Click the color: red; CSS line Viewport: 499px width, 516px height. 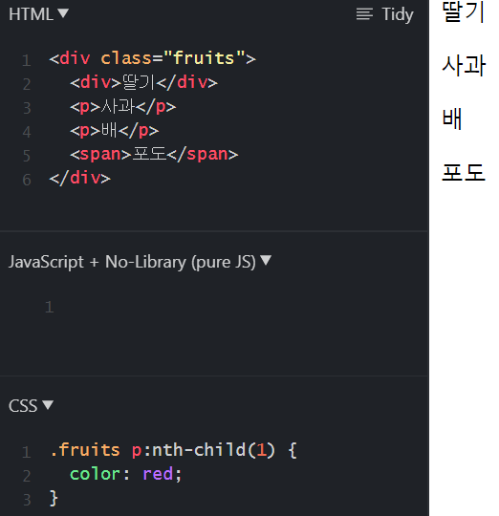tap(125, 474)
